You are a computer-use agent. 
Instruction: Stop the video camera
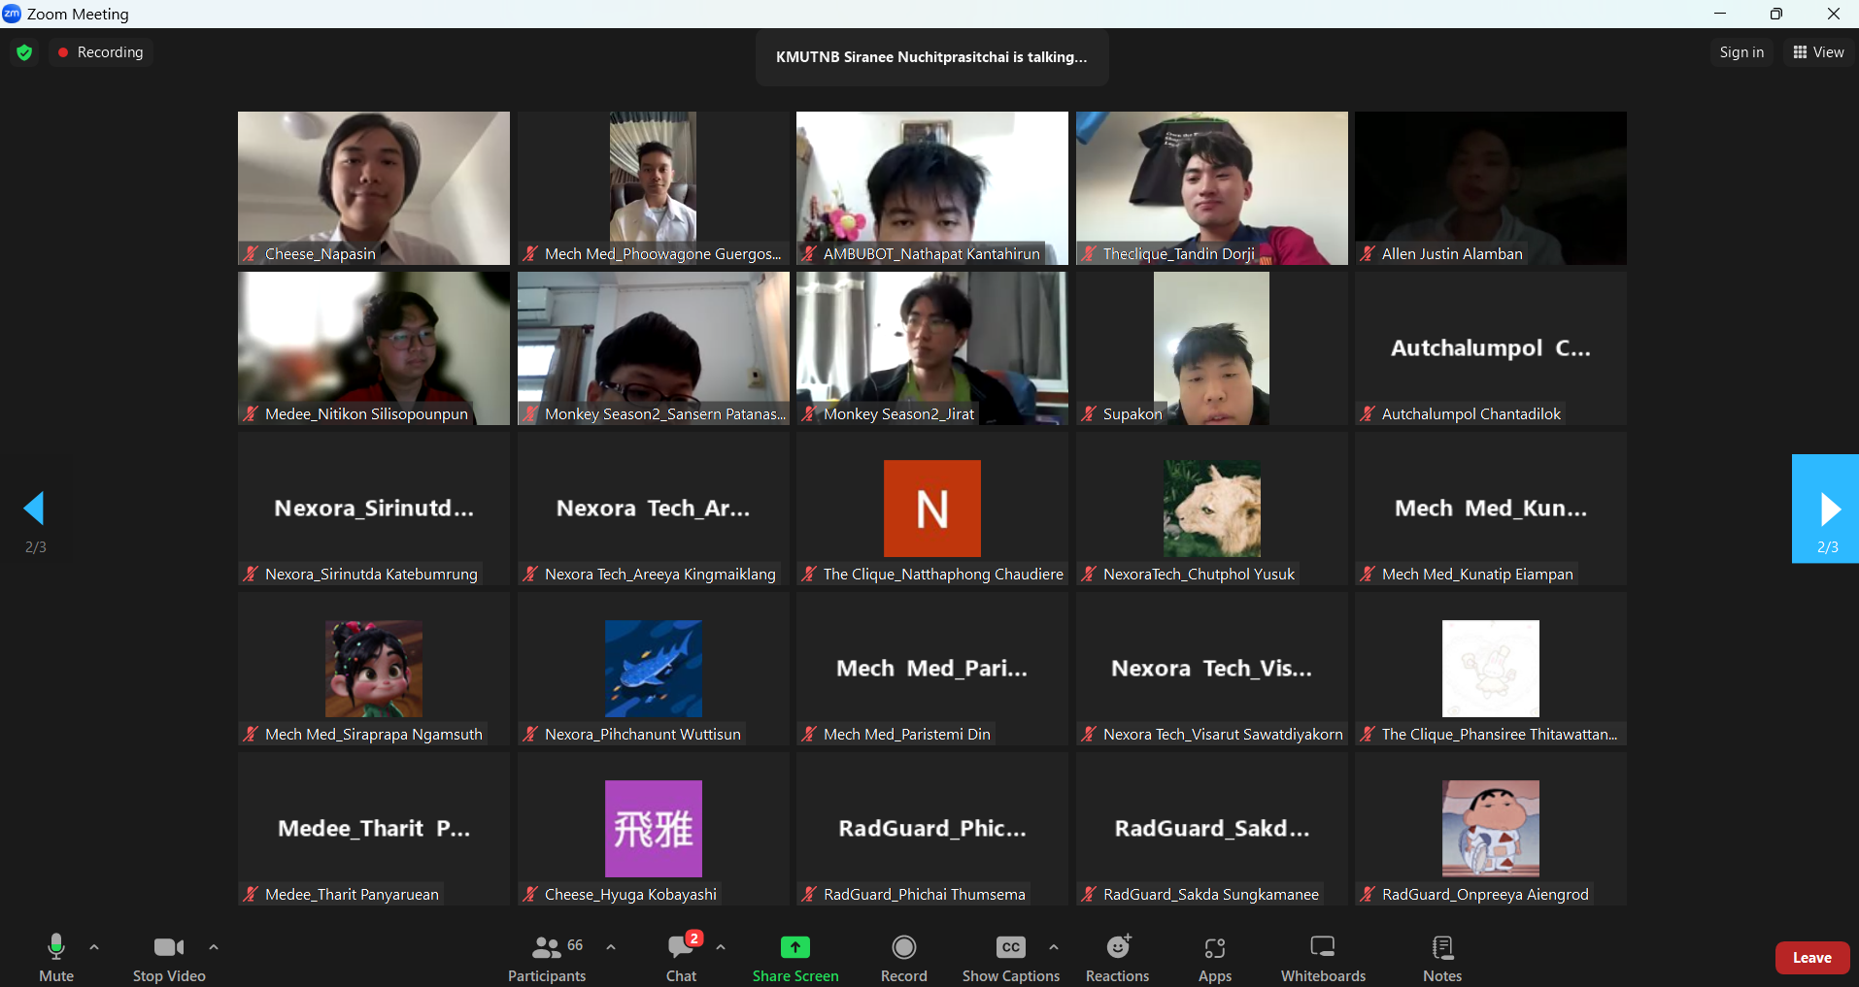(169, 957)
